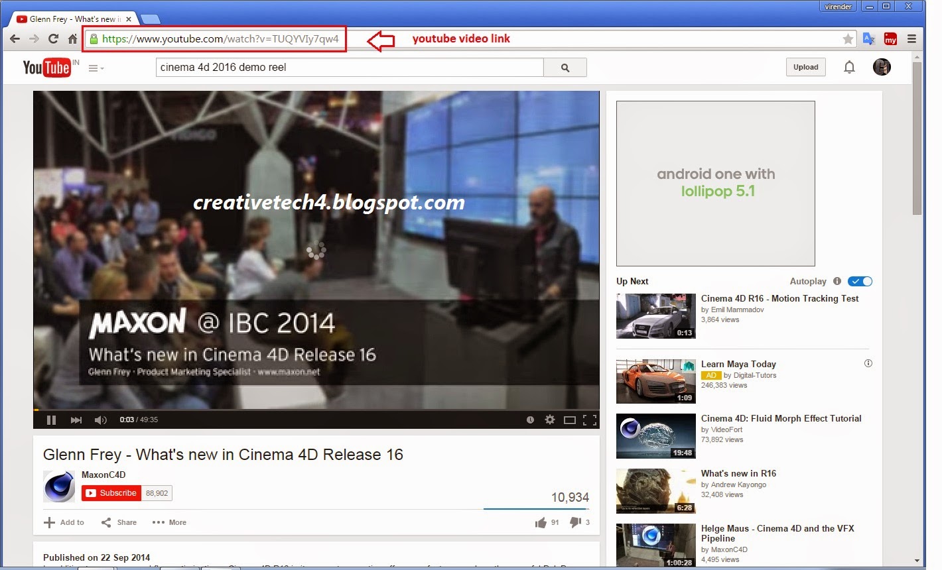
Task: Open the Helge Maus video thumbnail
Action: (x=656, y=545)
